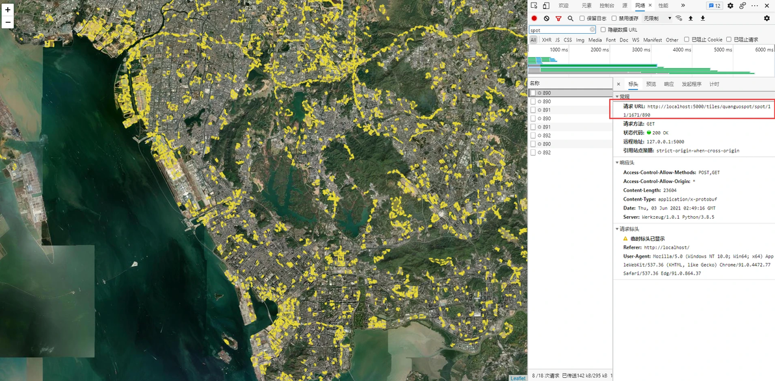
Task: Clear the network log
Action: [x=546, y=19]
